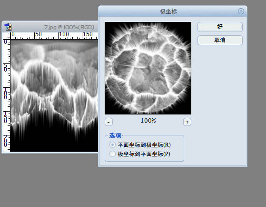The width and height of the screenshot is (266, 207).
Task: Click the ruler origin corner box
Action: [7, 36]
